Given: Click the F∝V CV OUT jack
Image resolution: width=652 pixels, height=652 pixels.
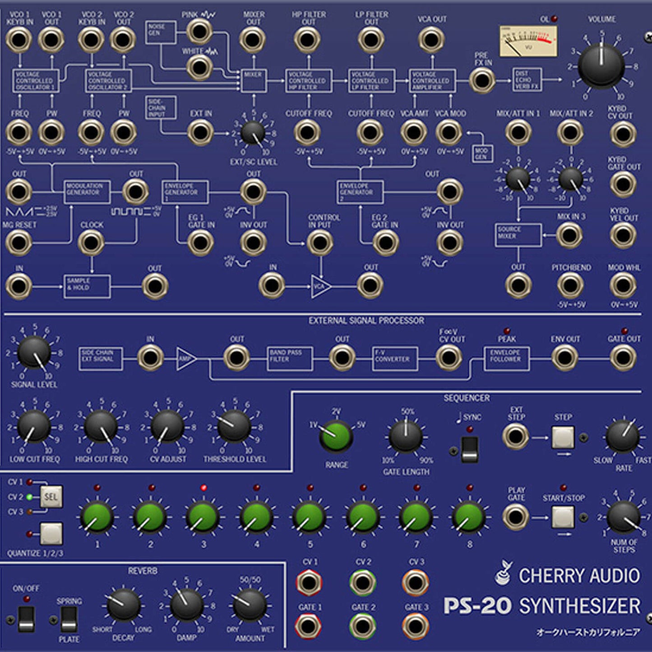Looking at the screenshot, I should pyautogui.click(x=449, y=358).
